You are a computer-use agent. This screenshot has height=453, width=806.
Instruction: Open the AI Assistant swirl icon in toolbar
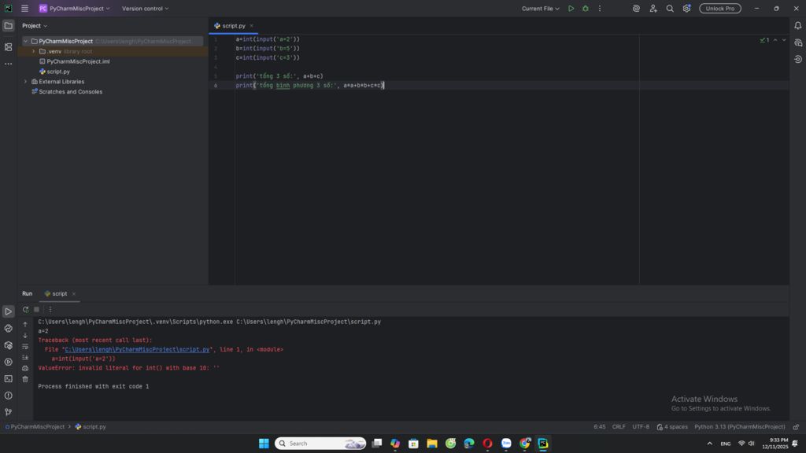[x=636, y=9]
